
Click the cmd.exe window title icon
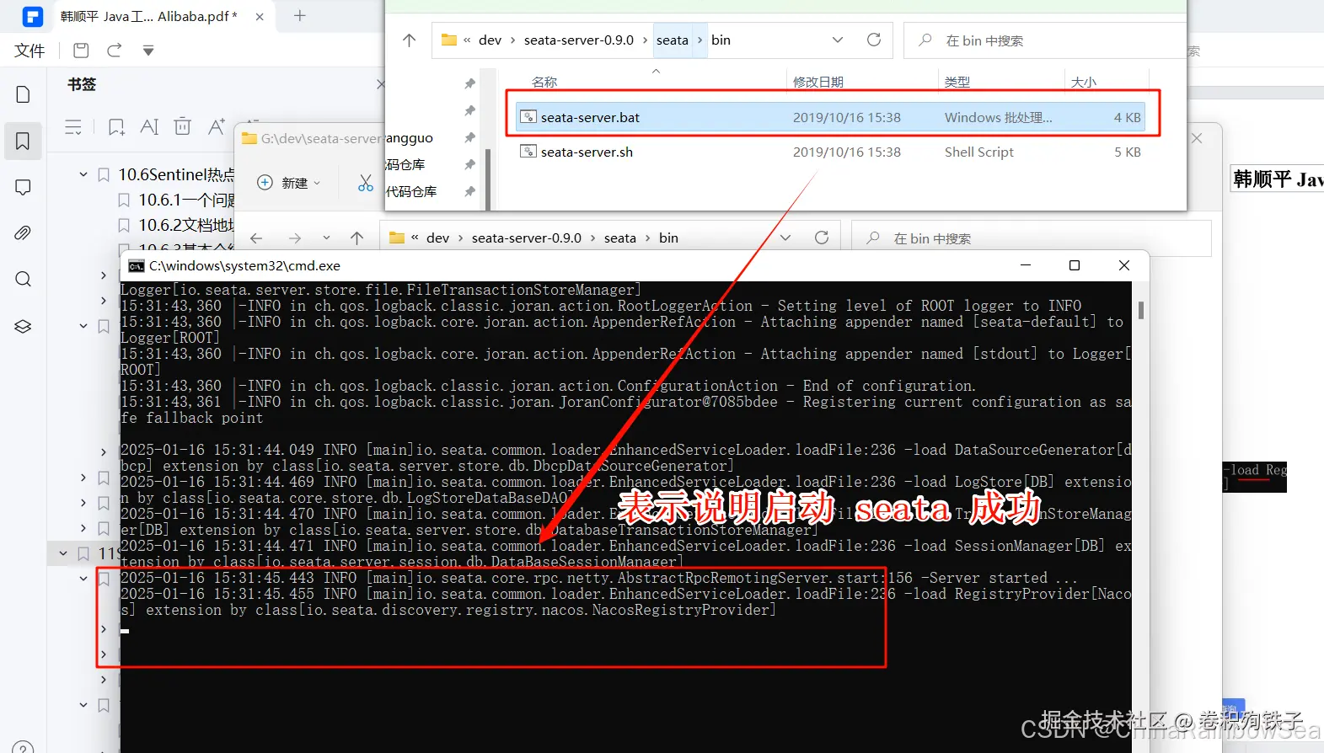[x=136, y=266]
